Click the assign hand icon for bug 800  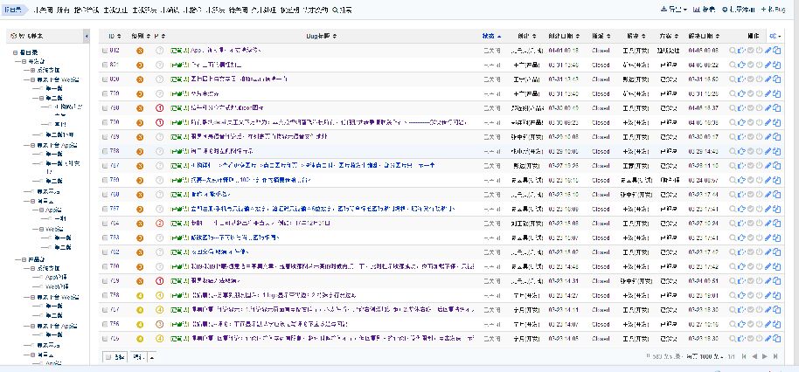click(741, 79)
